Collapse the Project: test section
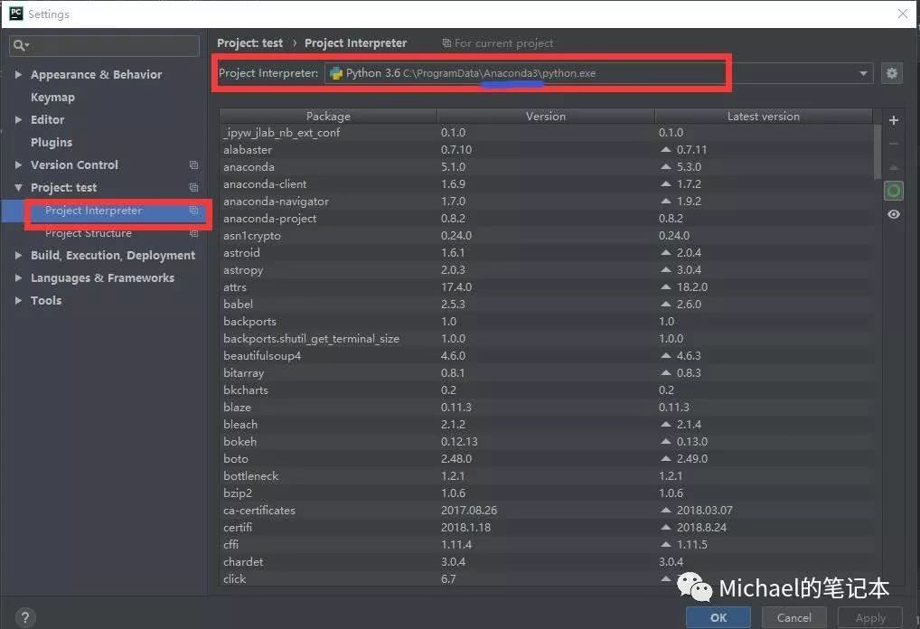Image resolution: width=920 pixels, height=629 pixels. tap(18, 188)
